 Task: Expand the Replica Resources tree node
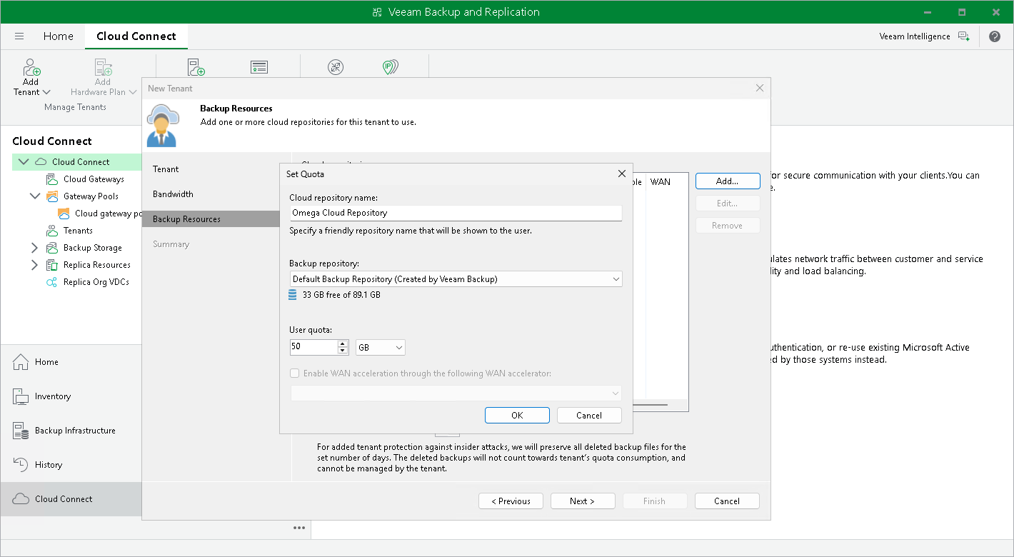(x=34, y=265)
